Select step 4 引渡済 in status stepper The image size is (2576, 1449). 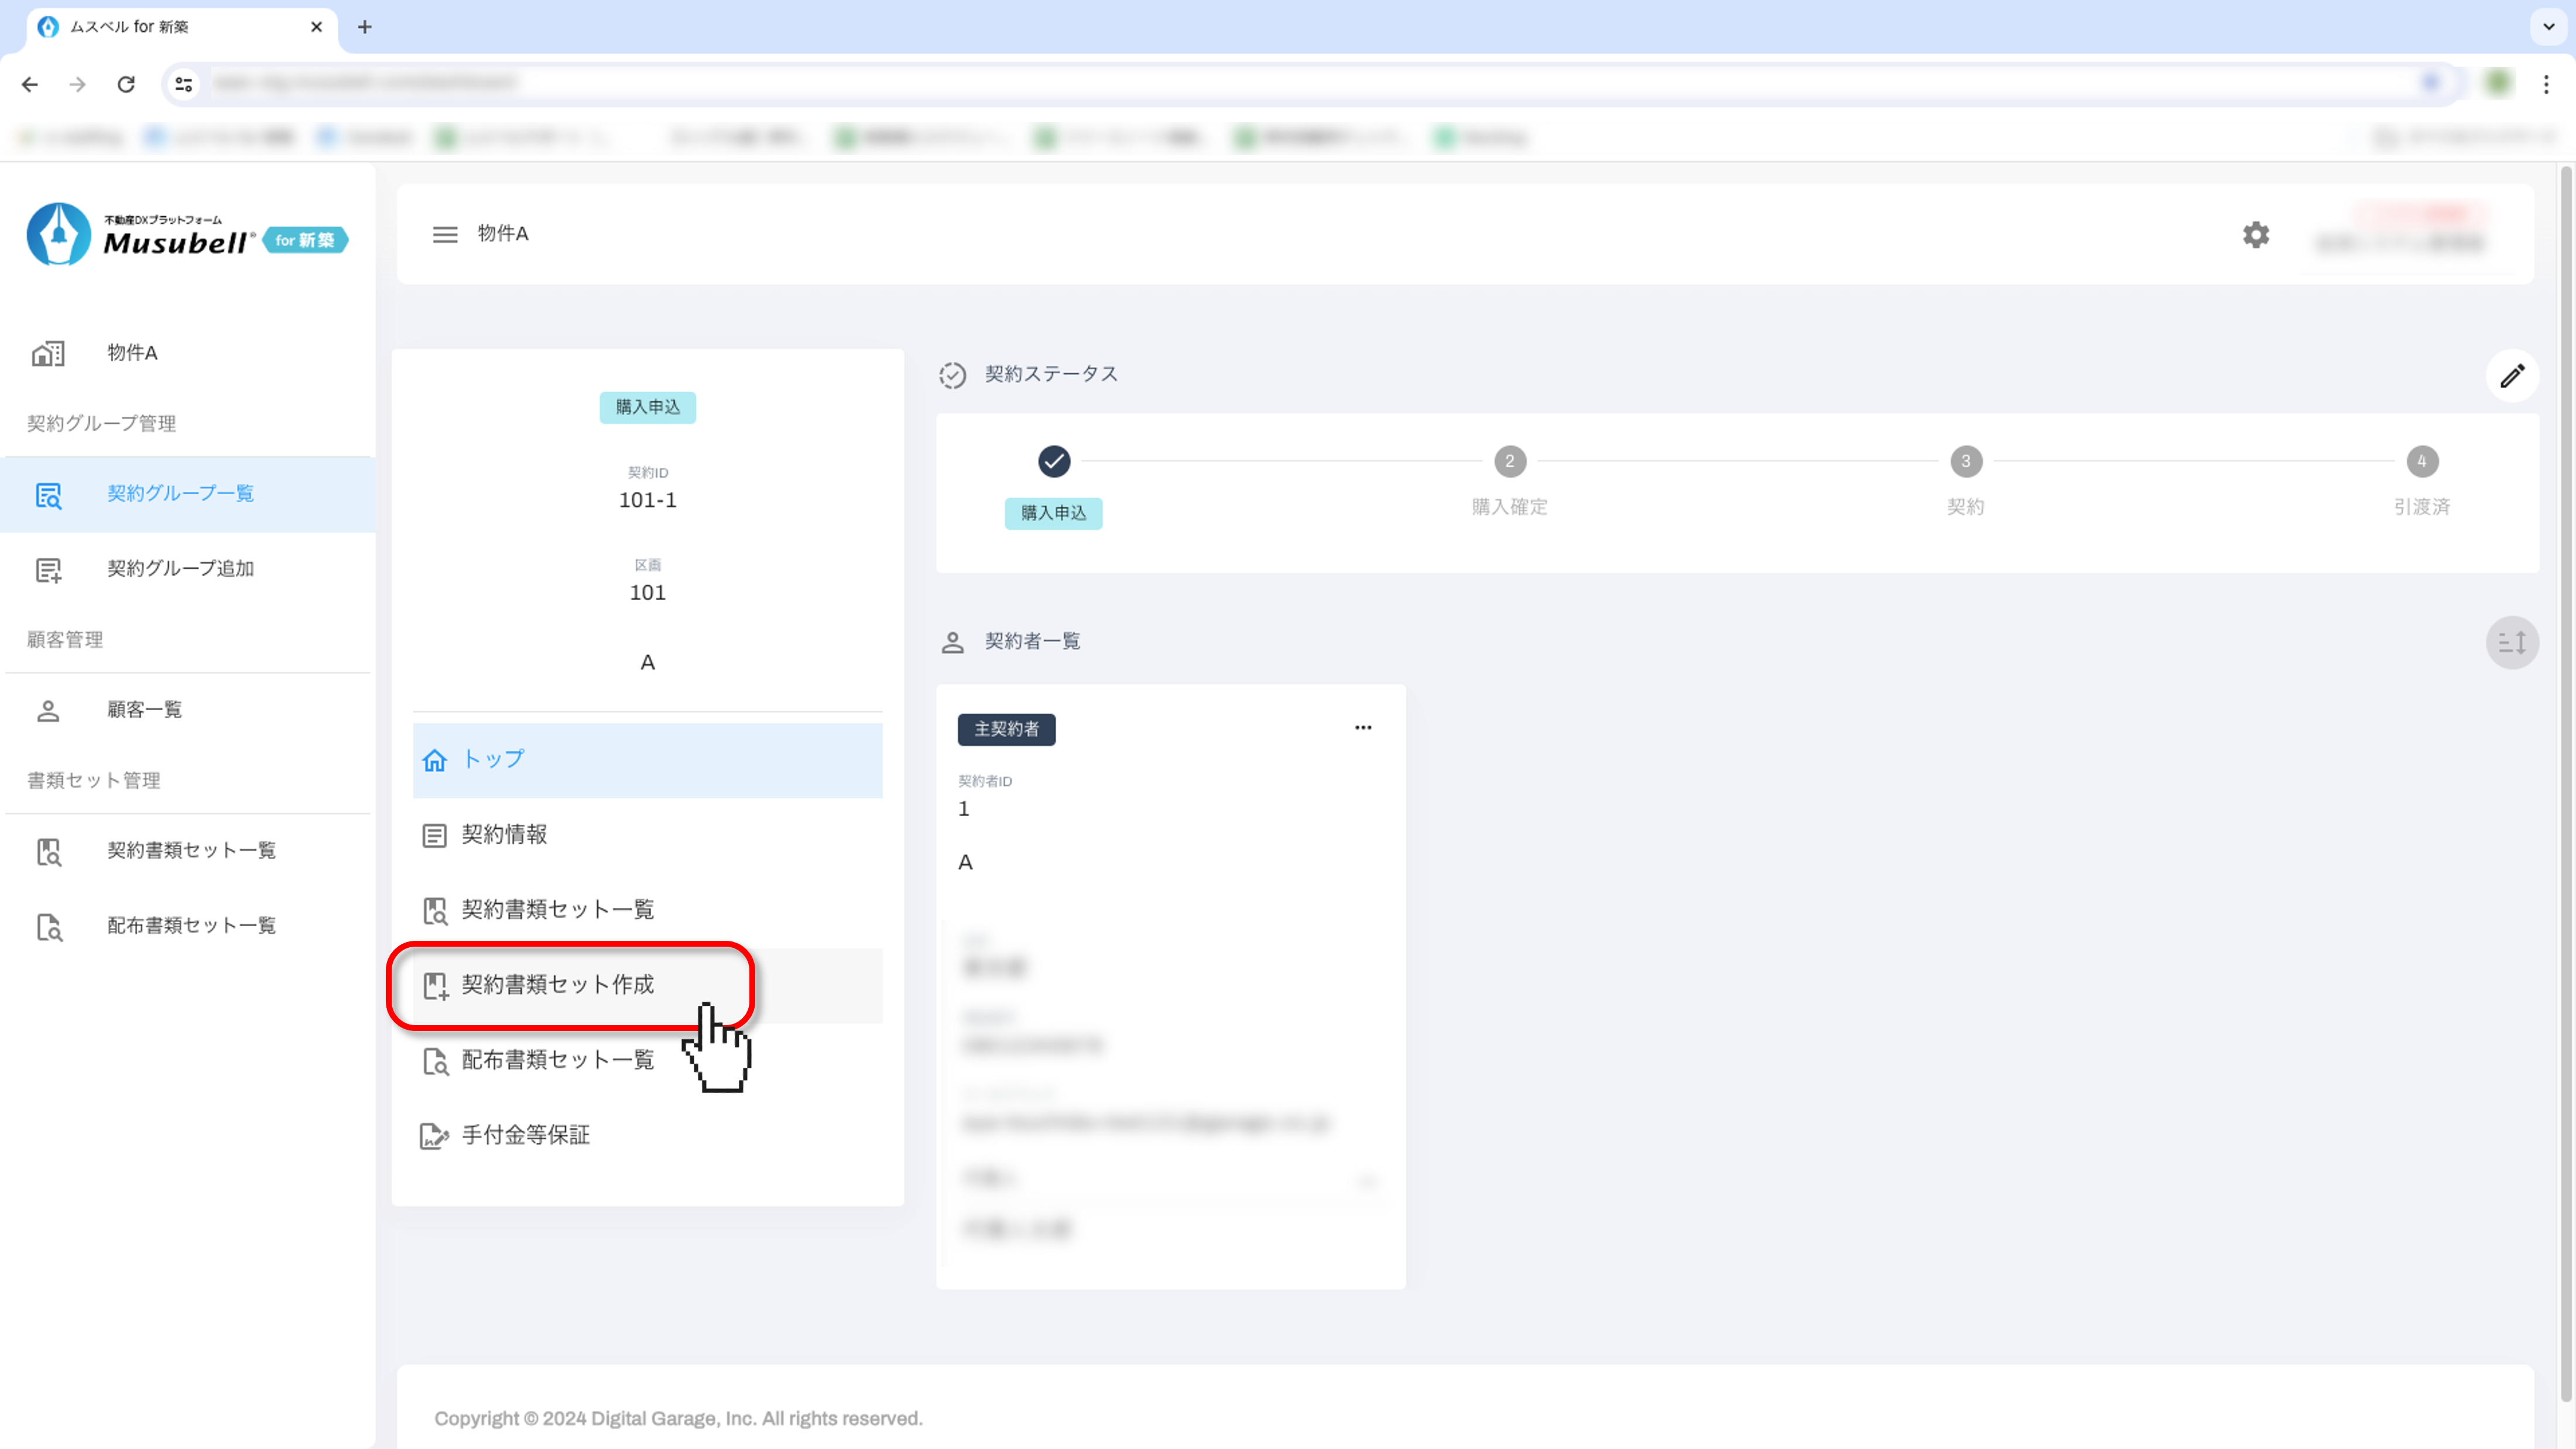click(x=2421, y=462)
